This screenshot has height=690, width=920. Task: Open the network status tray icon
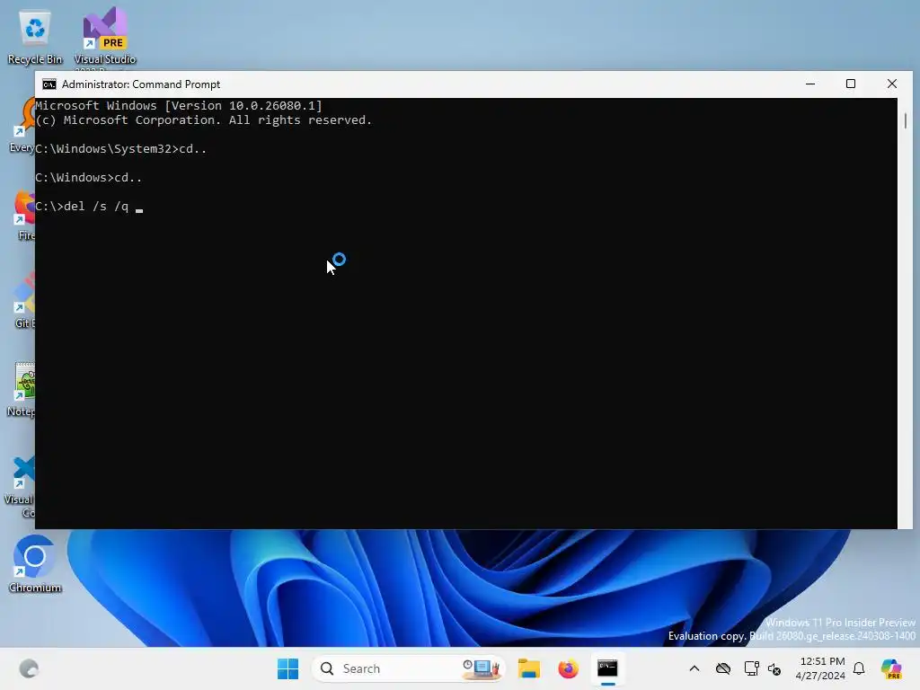[751, 668]
